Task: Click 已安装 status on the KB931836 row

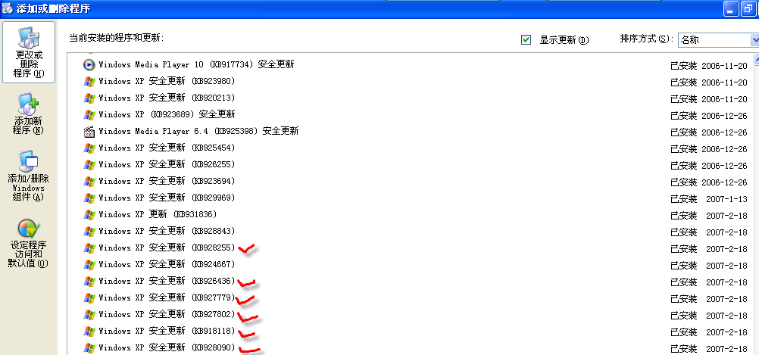Action: [683, 216]
